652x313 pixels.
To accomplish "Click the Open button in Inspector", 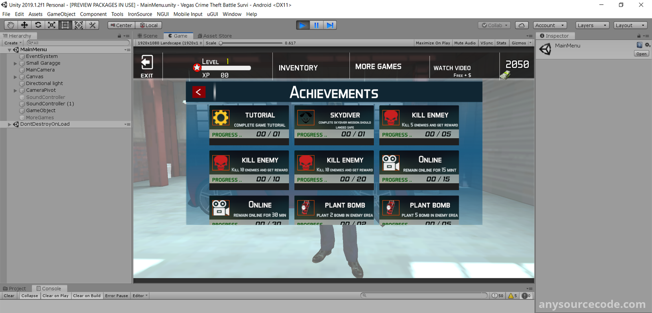I will click(641, 54).
